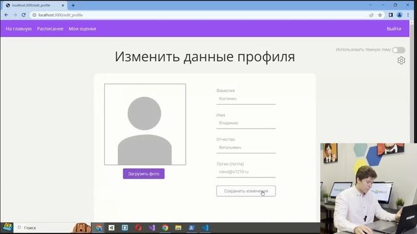Bookmark this page with the star
The height and width of the screenshot is (234, 417).
(380, 15)
